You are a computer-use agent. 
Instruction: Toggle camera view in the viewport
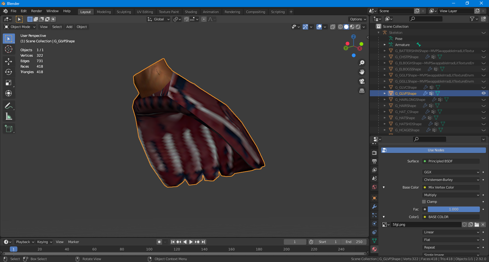(362, 81)
